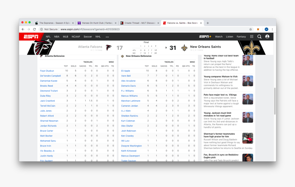Open the ESPN sites grid icon
Viewport: 295px width, 187px height.
pyautogui.click(x=252, y=36)
